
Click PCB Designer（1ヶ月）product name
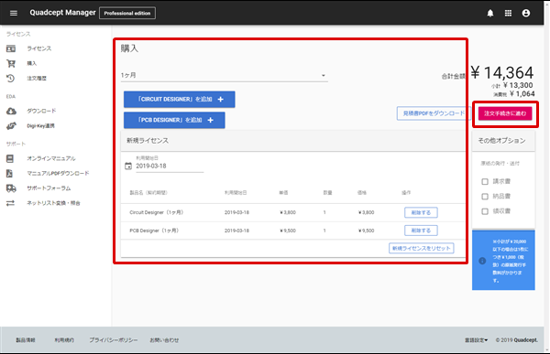pyautogui.click(x=154, y=231)
